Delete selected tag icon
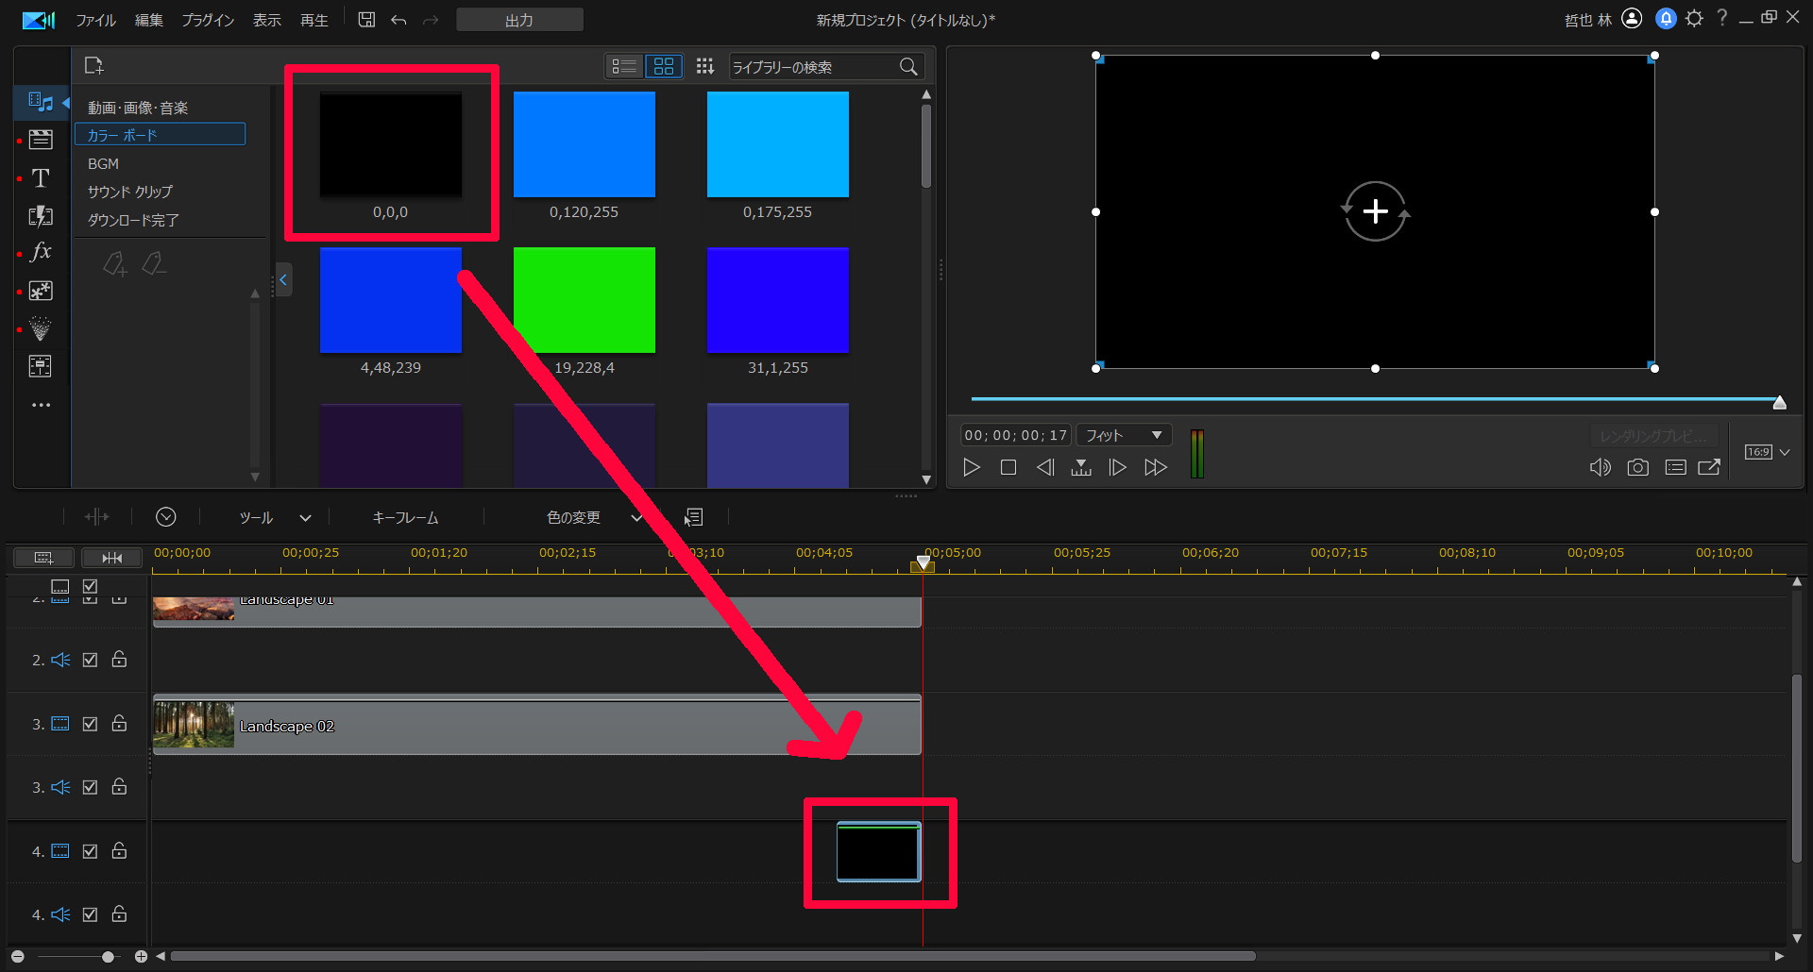The width and height of the screenshot is (1813, 972). pyautogui.click(x=154, y=264)
